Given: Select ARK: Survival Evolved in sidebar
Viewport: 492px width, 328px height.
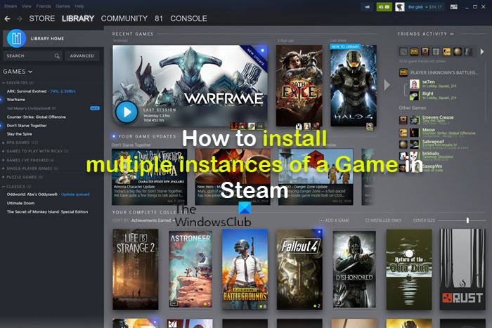Looking at the screenshot, I should coord(27,91).
